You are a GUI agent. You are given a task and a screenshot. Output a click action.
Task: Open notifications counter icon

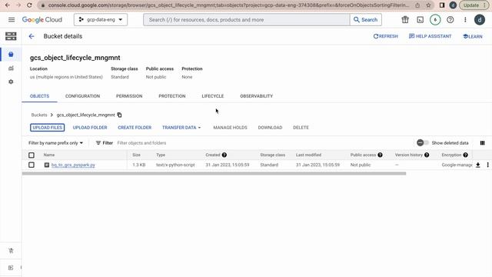[435, 20]
